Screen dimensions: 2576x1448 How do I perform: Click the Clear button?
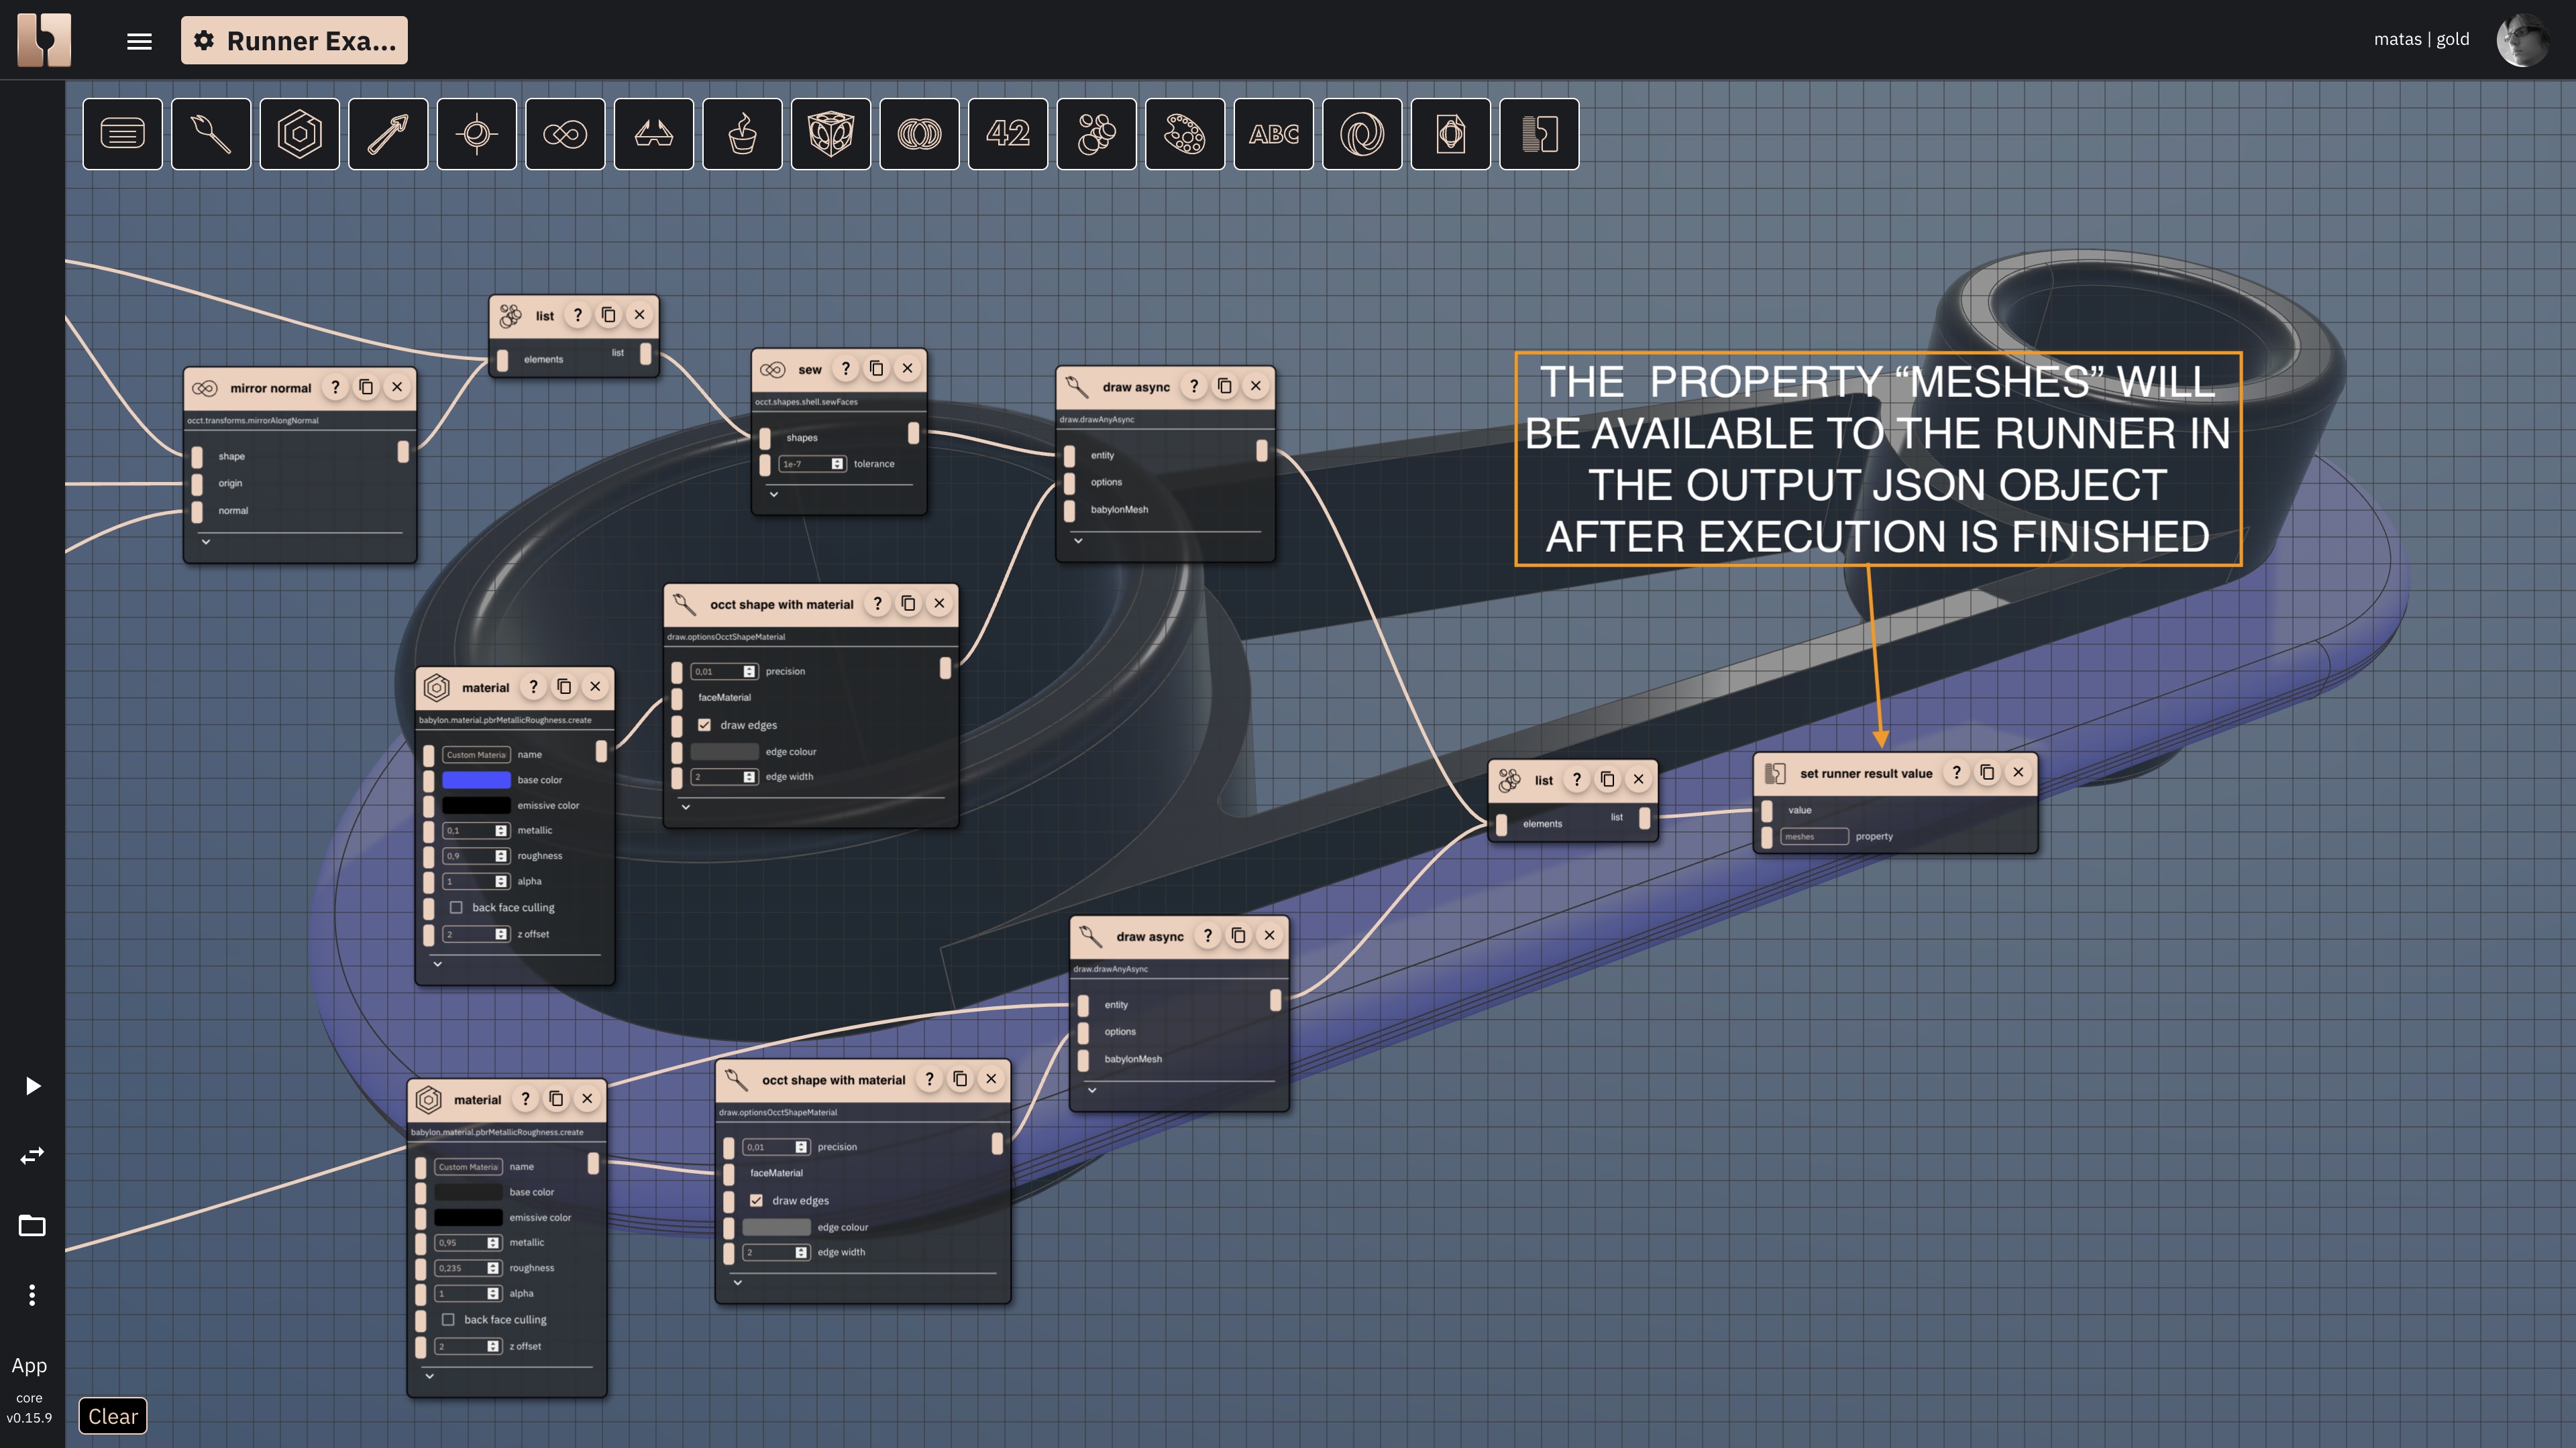113,1416
